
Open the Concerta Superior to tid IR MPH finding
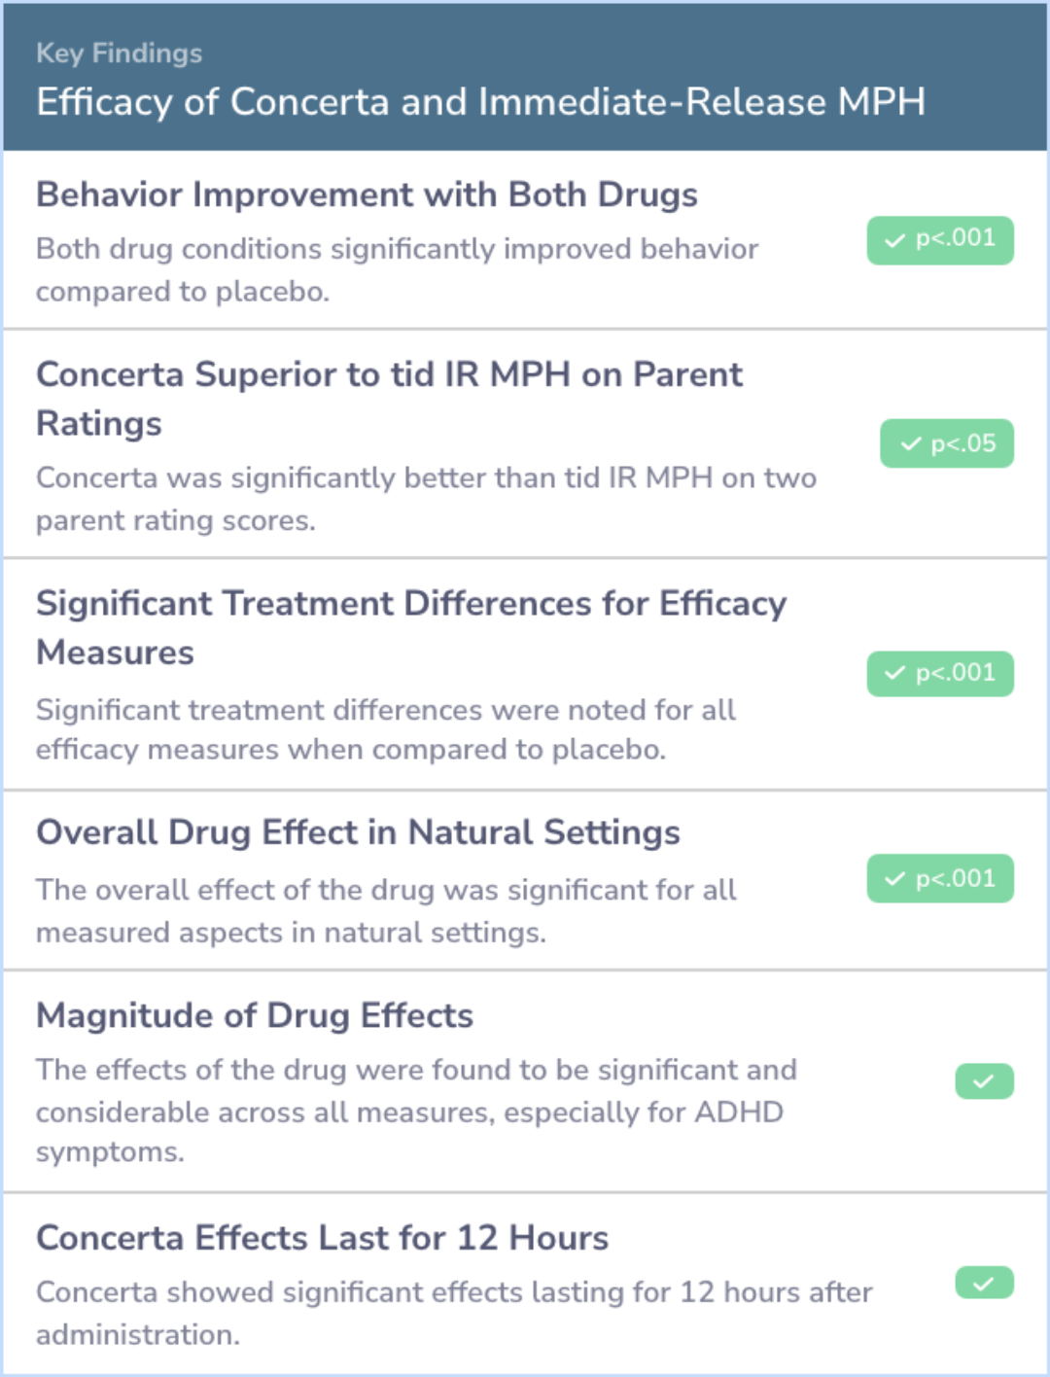389,399
